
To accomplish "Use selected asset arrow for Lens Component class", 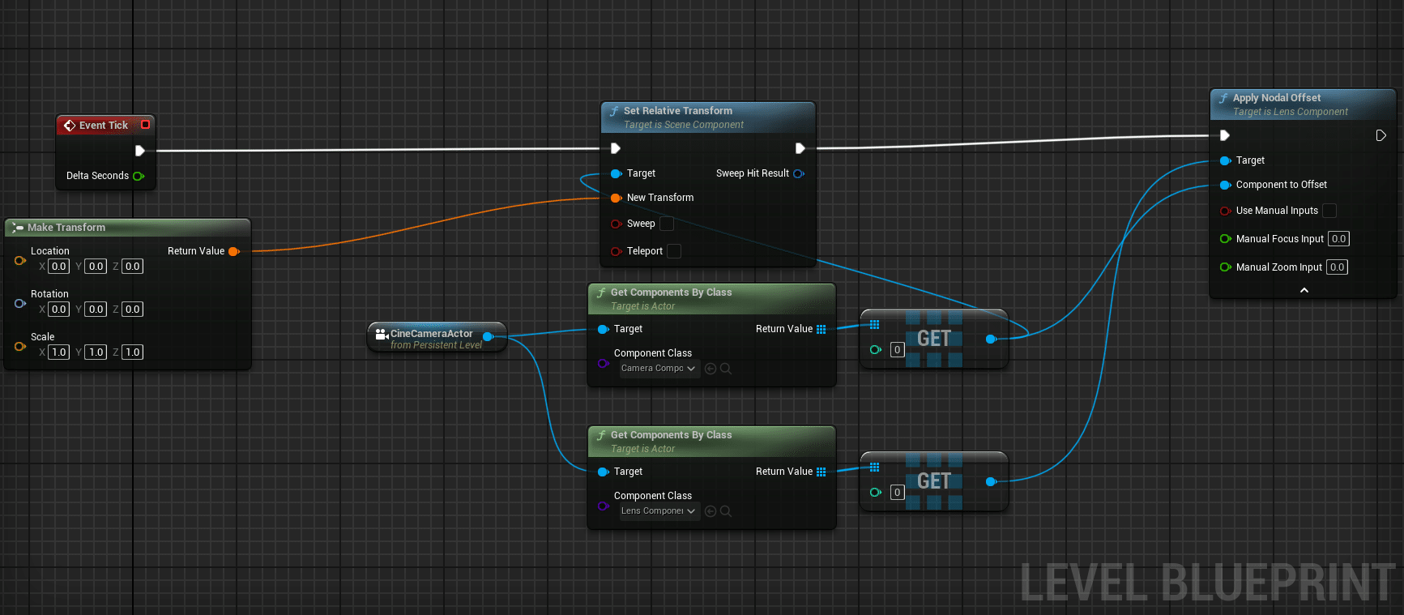I will point(711,511).
